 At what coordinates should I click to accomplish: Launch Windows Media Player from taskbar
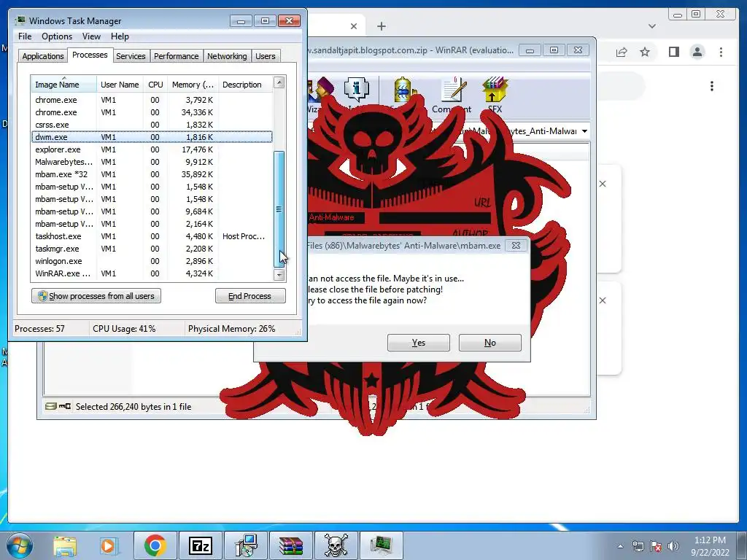108,545
